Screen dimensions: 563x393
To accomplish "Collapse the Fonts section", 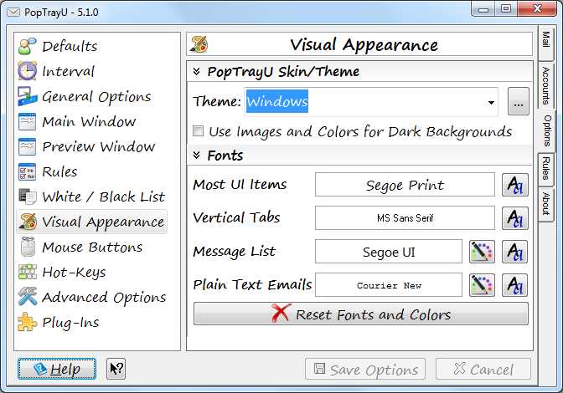I will click(x=196, y=156).
